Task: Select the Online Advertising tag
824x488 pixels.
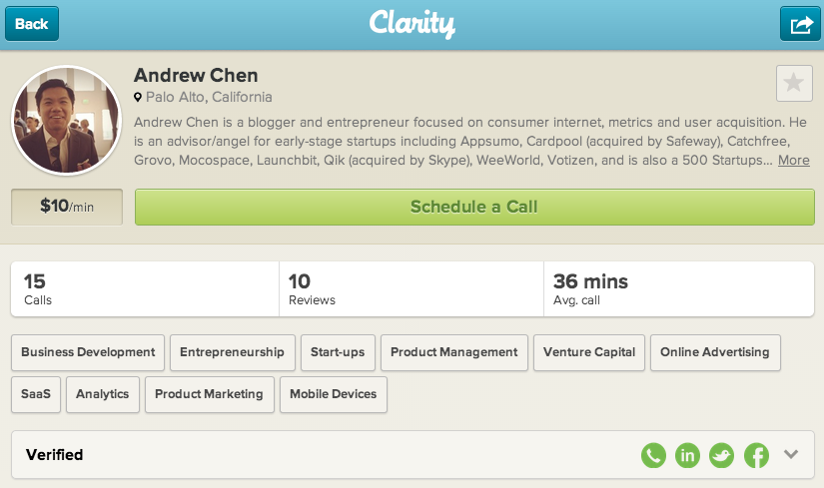Action: (715, 352)
